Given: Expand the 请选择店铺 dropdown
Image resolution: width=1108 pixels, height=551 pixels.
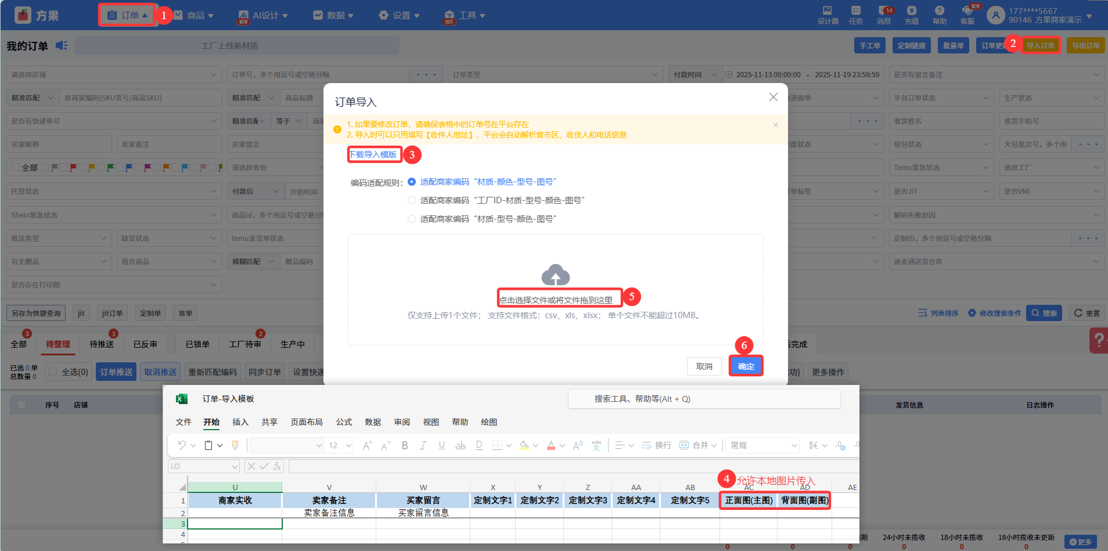Looking at the screenshot, I should (114, 74).
